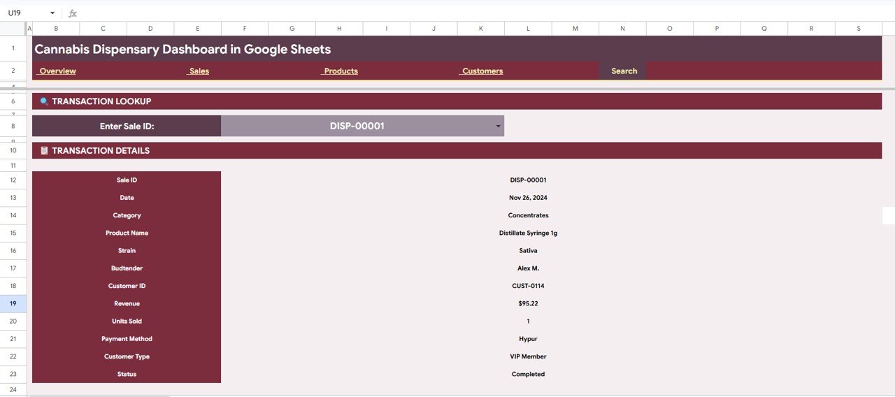
Task: Click the fx formula icon
Action: tap(73, 13)
